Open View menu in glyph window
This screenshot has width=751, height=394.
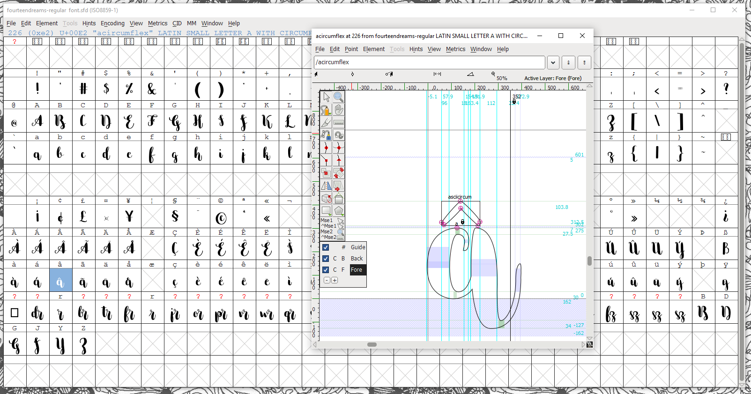pos(434,49)
